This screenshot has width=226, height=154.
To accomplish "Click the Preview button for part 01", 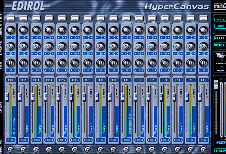I will 11,149.
